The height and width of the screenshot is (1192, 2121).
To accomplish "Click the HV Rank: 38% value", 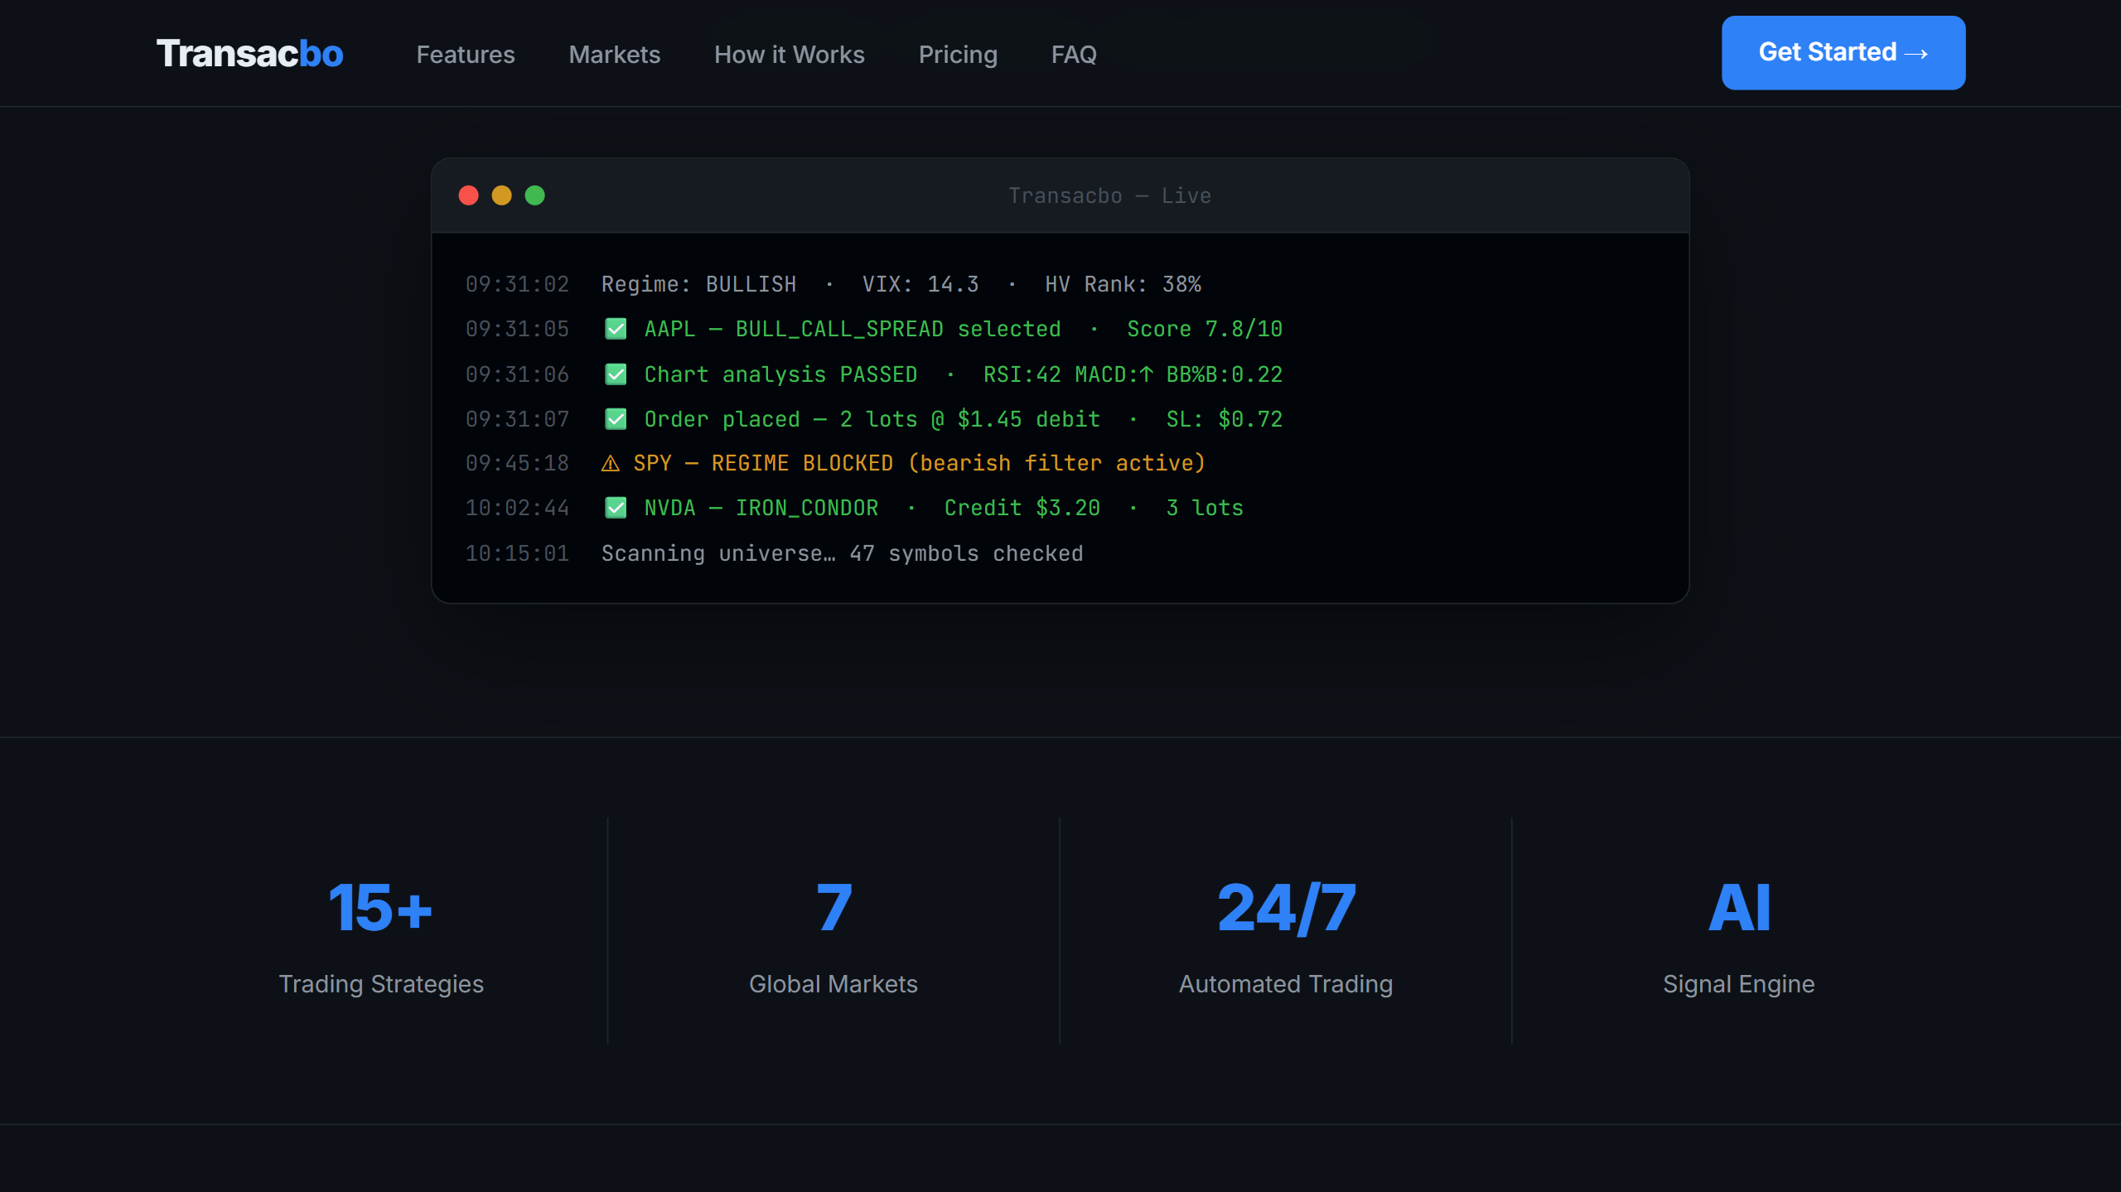I will pos(1123,284).
